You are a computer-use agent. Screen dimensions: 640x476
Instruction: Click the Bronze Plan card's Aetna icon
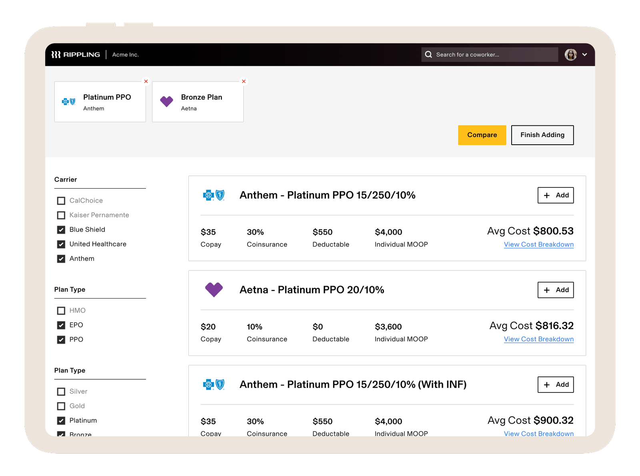166,102
